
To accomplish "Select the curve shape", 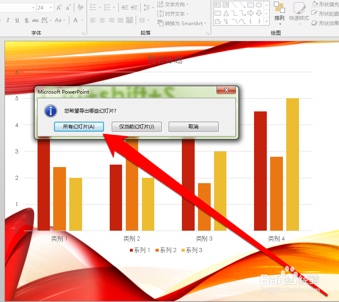I will pos(242,21).
